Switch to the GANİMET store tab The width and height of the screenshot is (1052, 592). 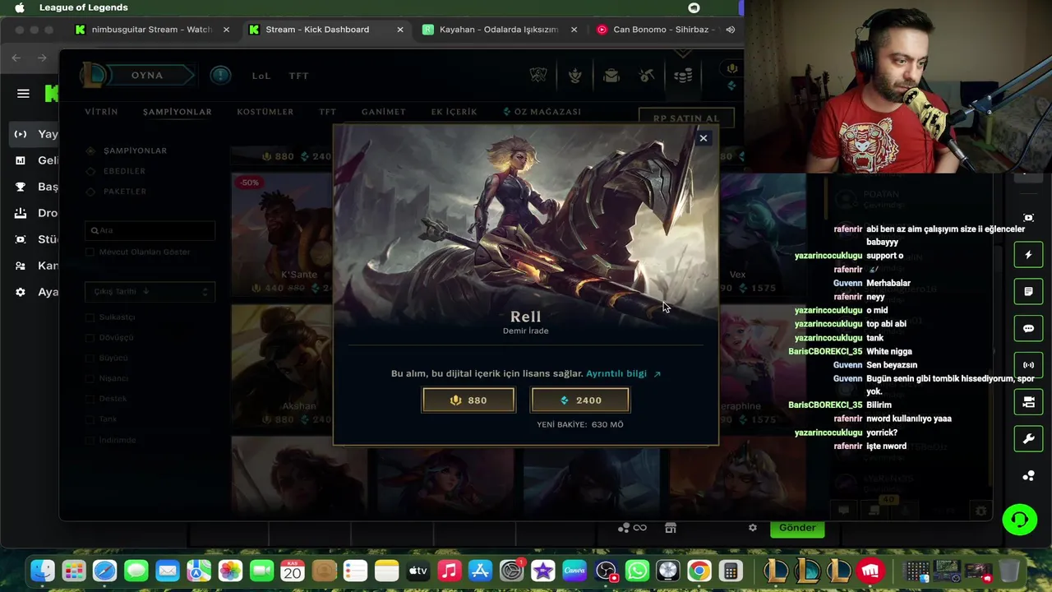coord(383,112)
